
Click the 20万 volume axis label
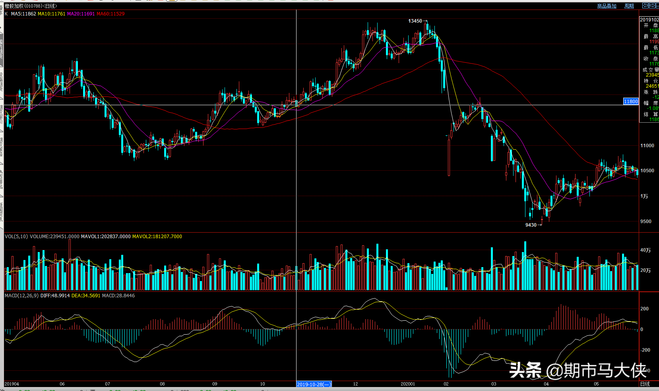(645, 270)
